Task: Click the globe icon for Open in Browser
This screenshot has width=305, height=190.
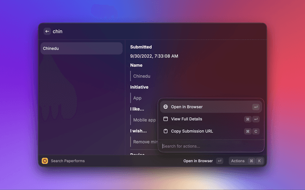Action: pyautogui.click(x=165, y=107)
